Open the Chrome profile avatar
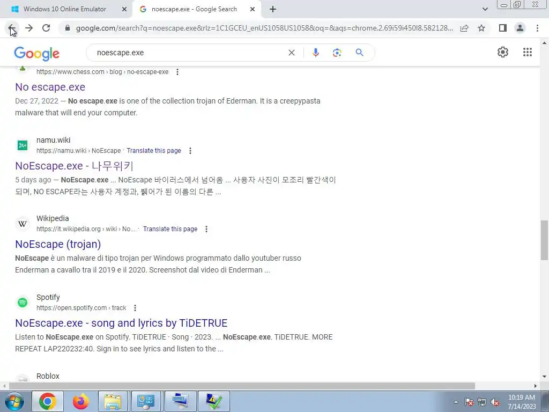Image resolution: width=549 pixels, height=412 pixels. [520, 28]
